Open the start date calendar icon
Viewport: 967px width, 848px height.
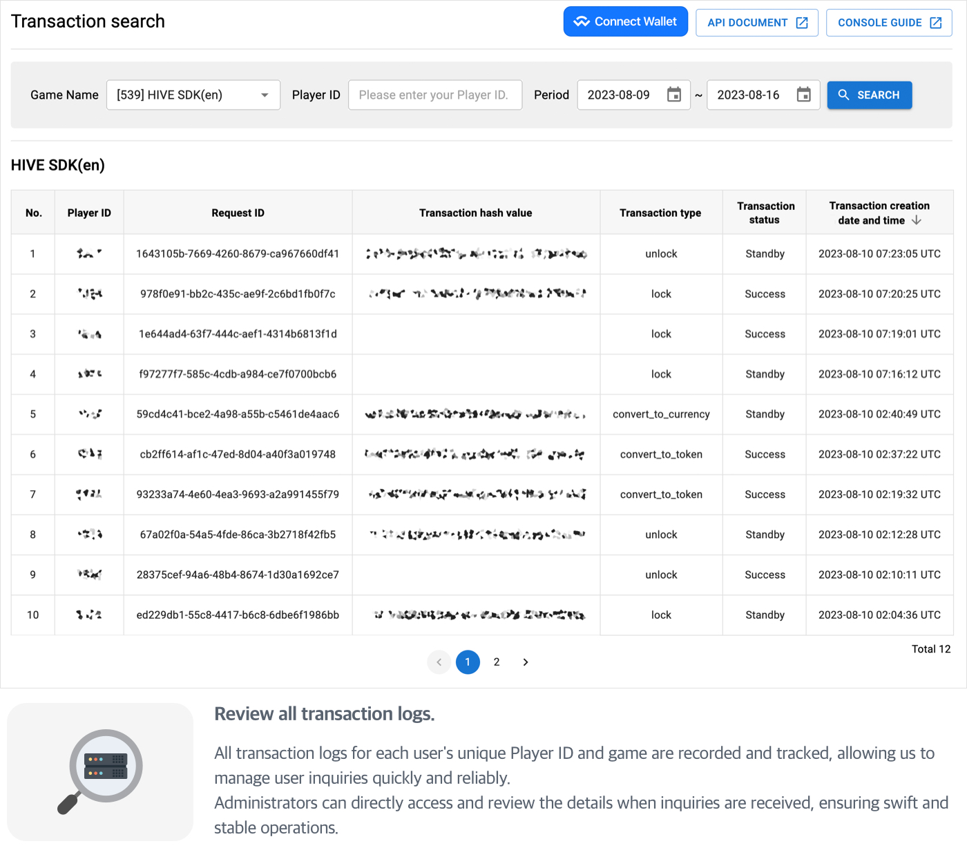(674, 95)
